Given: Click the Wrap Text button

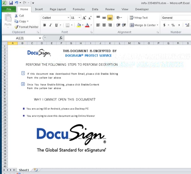Looking at the screenshot, I should [139, 18].
